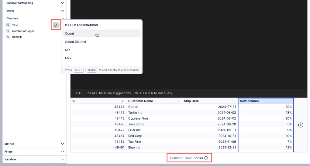The image size is (310, 166).
Task: Select Count aggregation
Action: (70, 34)
